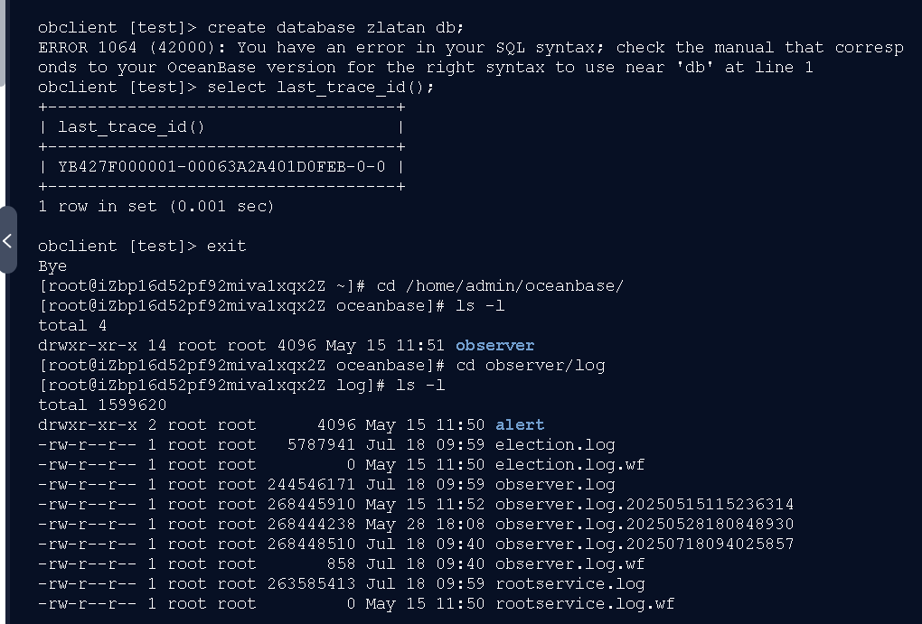The image size is (922, 624).
Task: Click the rootservice.log.wf file name
Action: click(x=585, y=604)
